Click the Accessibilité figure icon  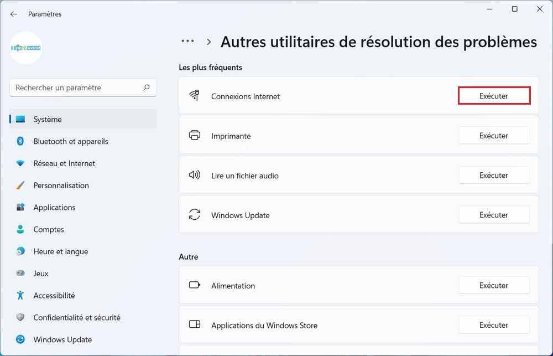tap(20, 295)
